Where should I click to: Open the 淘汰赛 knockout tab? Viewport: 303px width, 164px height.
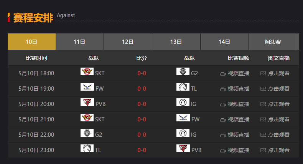click(x=273, y=42)
